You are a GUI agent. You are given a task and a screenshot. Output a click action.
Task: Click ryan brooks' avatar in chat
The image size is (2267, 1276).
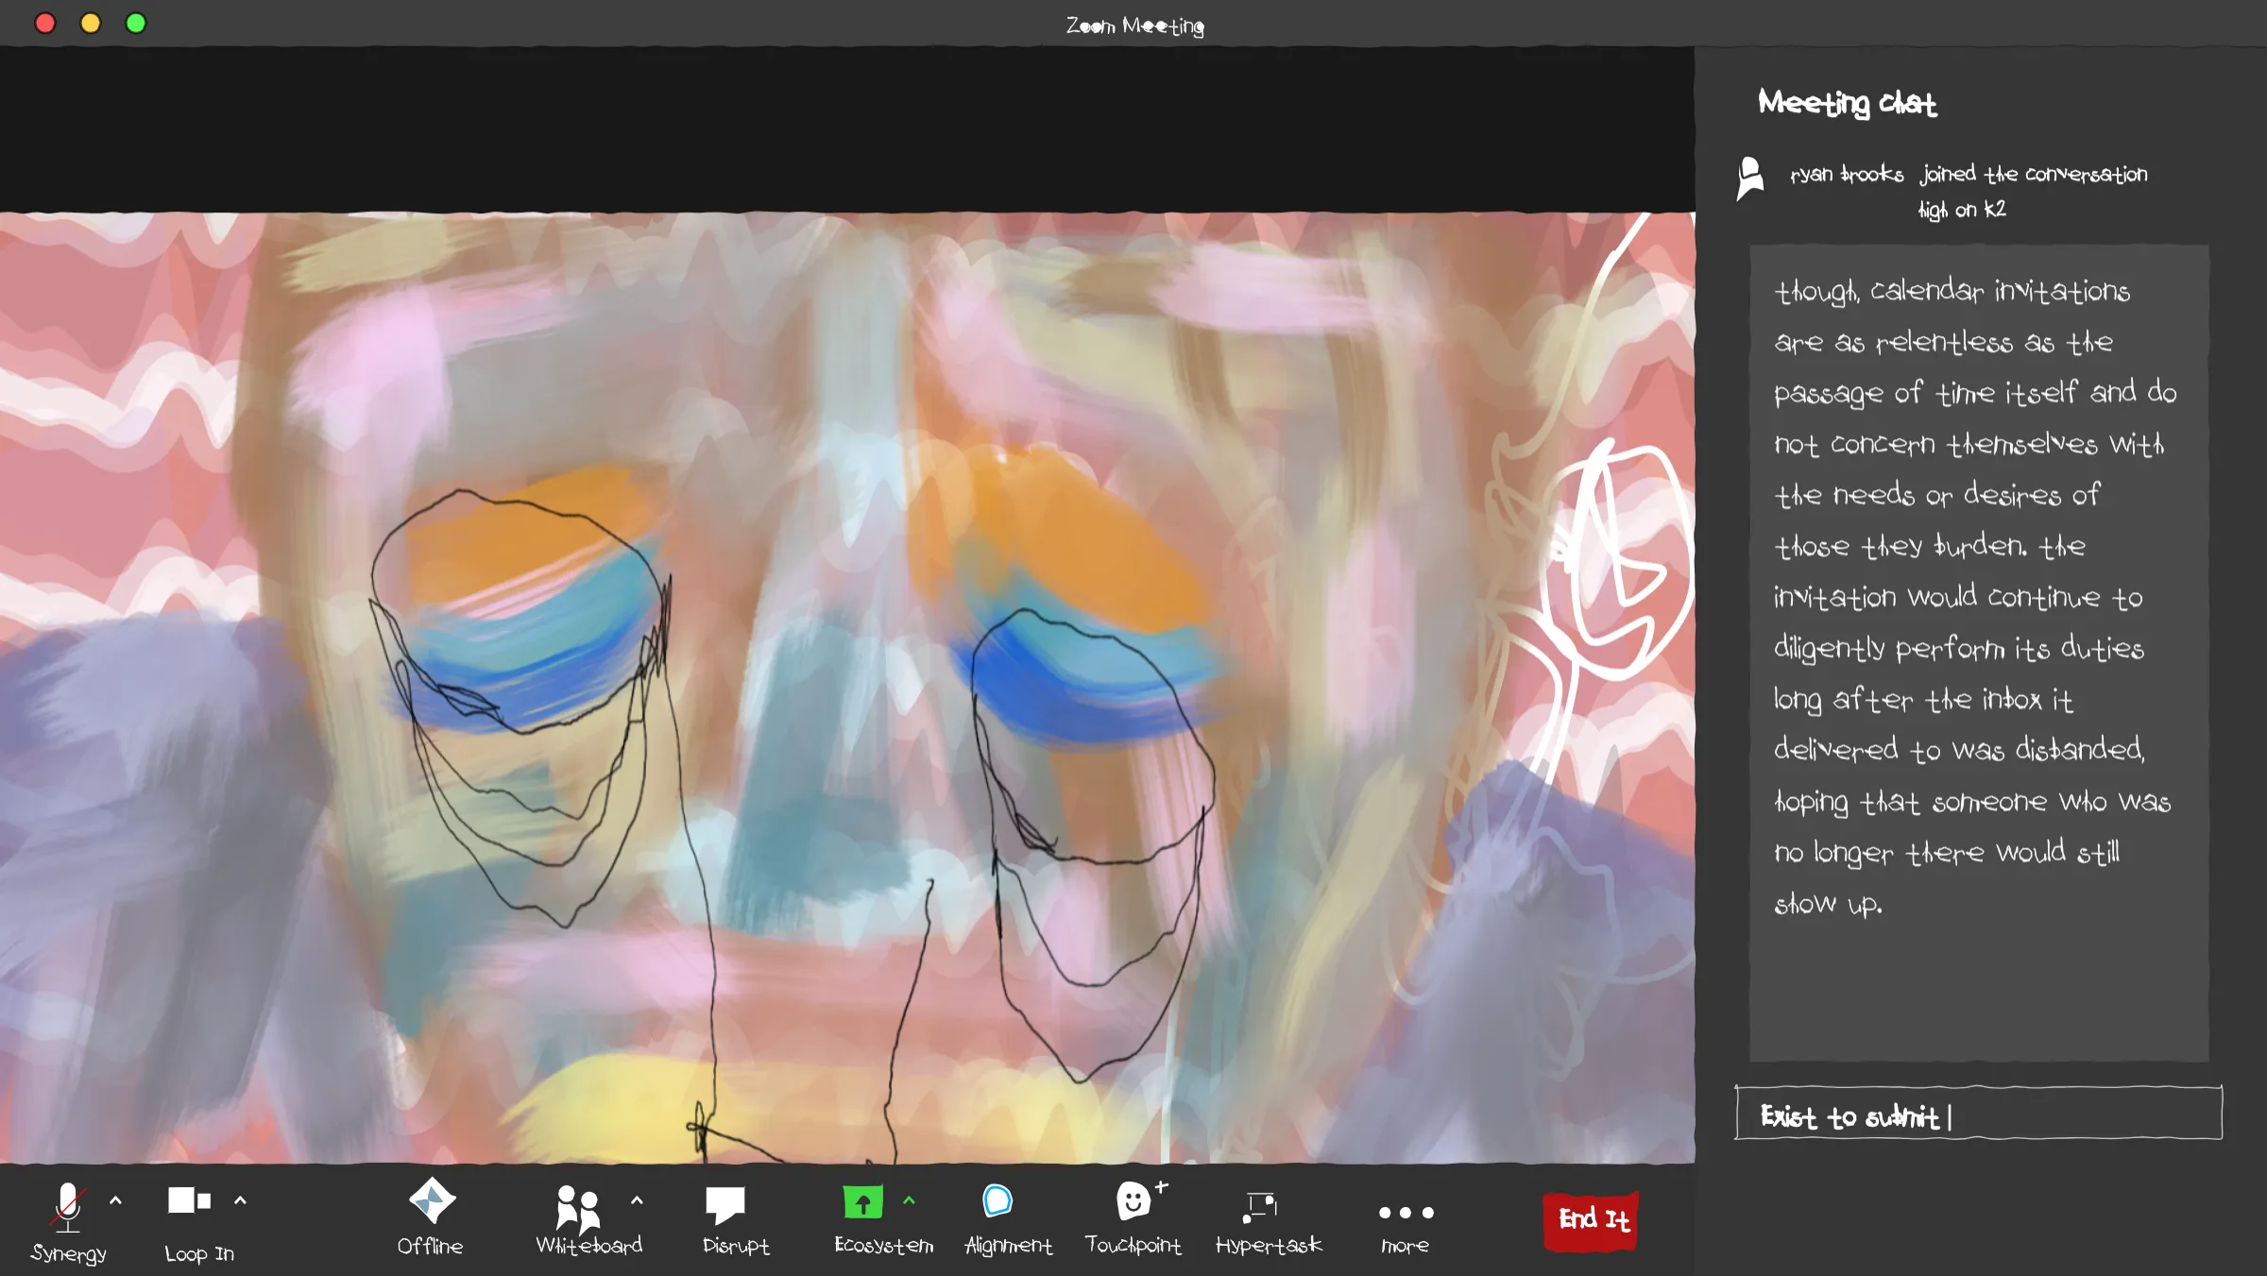coord(1750,177)
